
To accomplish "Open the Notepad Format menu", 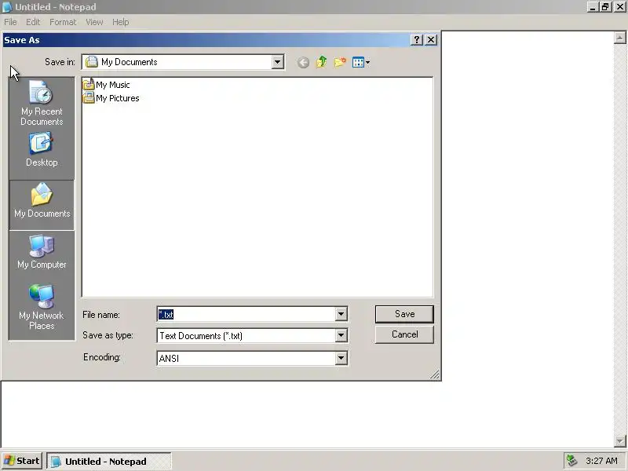I will click(63, 22).
